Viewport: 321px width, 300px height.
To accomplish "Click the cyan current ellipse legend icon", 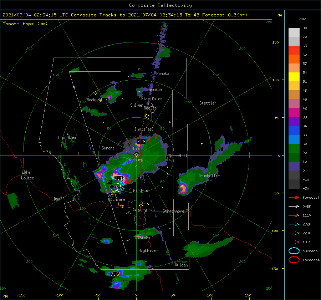I will (294, 251).
